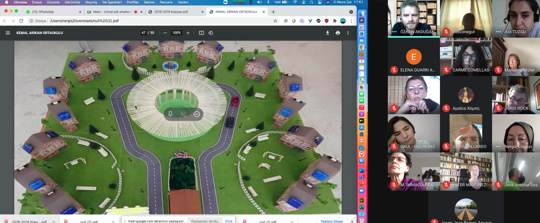Viewport: 540px width, 223px height.
Task: Expand options for the null (2).pdf download
Action: pos(113,222)
